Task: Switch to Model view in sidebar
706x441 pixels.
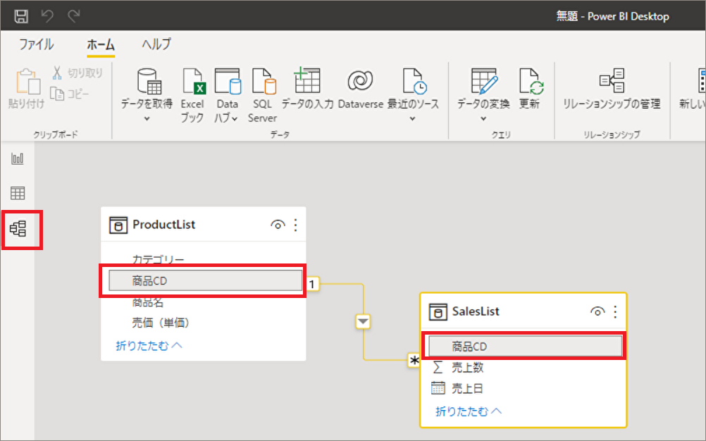Action: click(18, 229)
